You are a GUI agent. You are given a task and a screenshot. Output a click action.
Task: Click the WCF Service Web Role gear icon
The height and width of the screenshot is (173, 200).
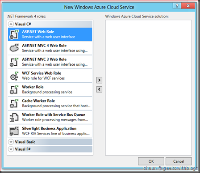(14, 76)
